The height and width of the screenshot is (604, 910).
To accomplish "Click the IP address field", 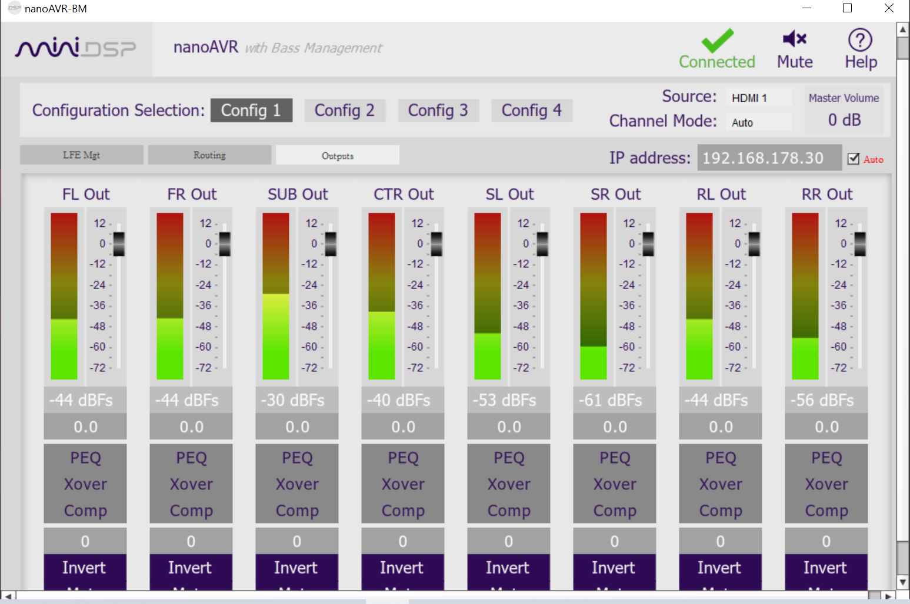I will coord(769,157).
